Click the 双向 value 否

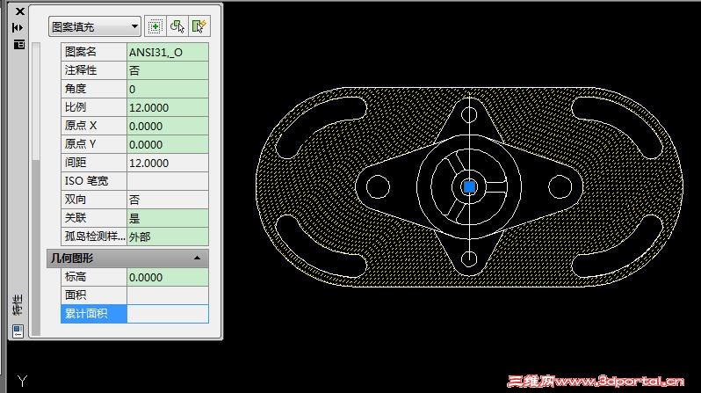168,200
